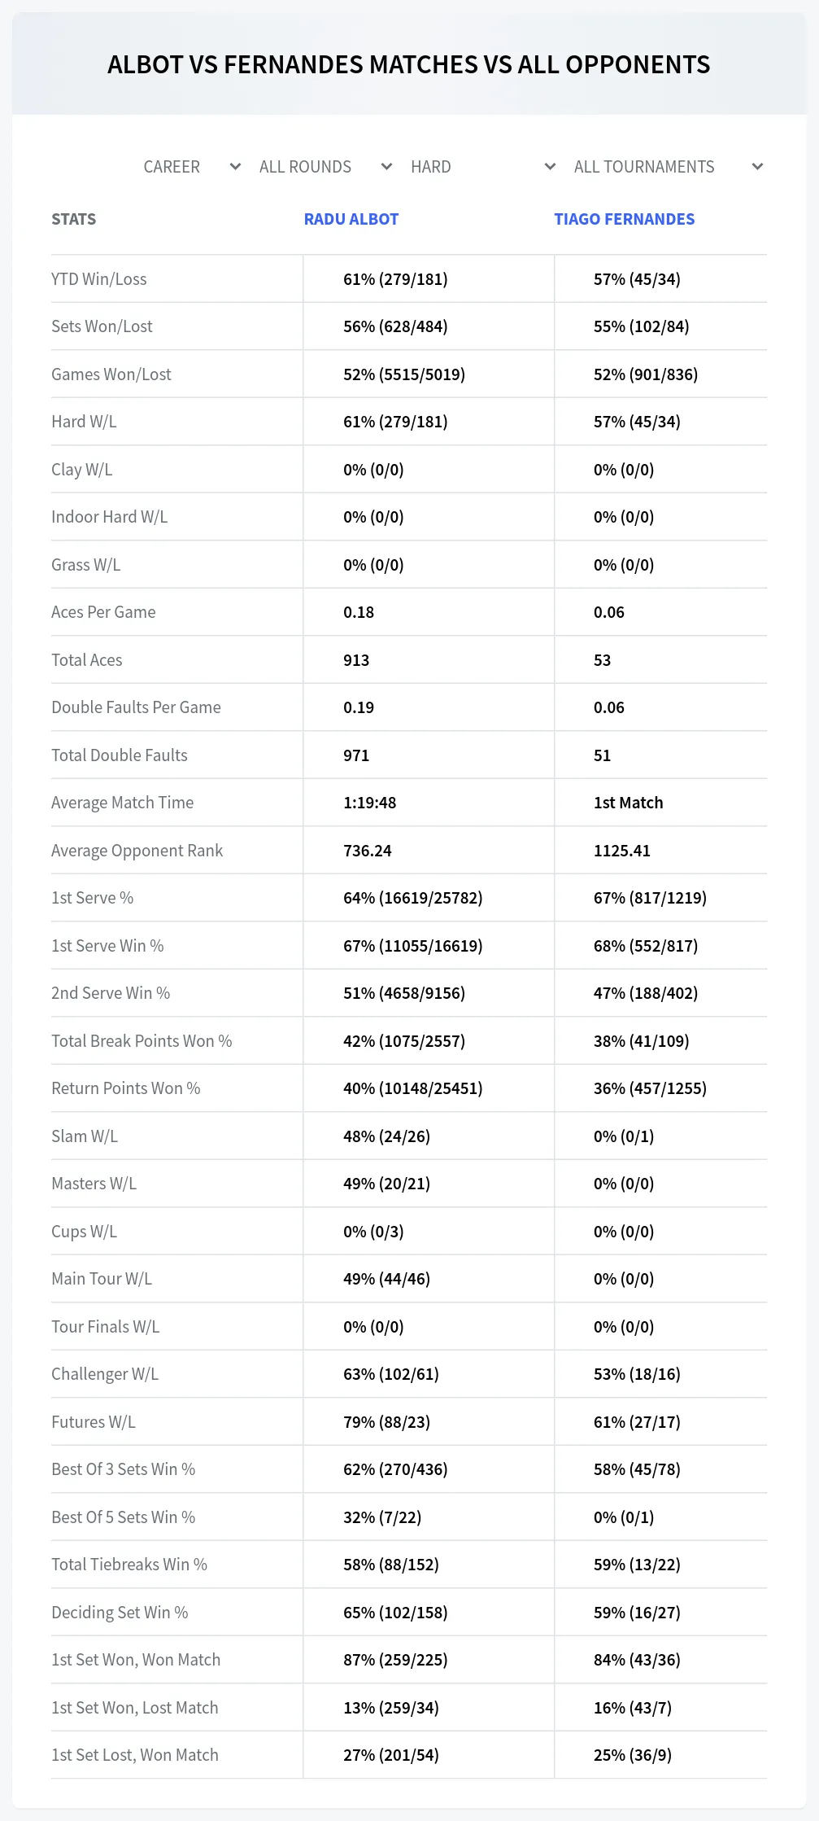Viewport: 819px width, 1821px height.
Task: Select the Aces Per Game row label
Action: (x=103, y=612)
